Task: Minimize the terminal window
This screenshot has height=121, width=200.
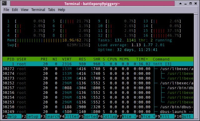Action: point(185,3)
